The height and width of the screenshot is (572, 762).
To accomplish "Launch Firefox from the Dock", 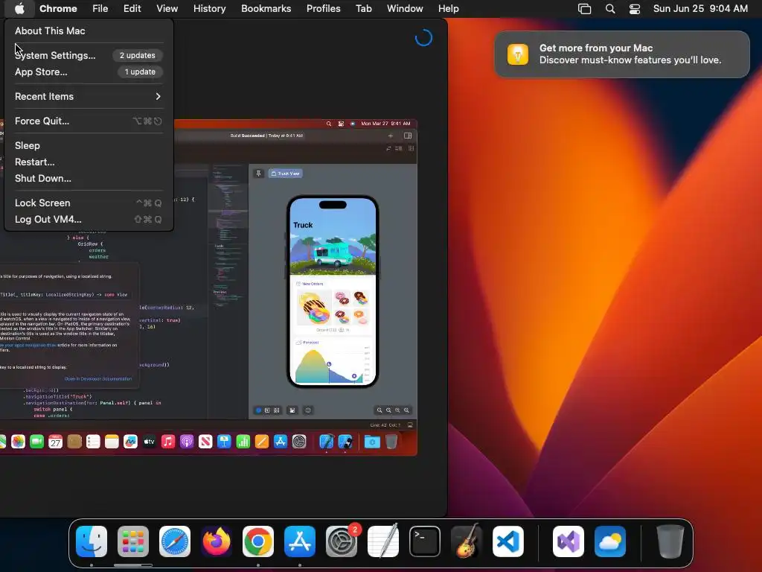I will pos(217,541).
